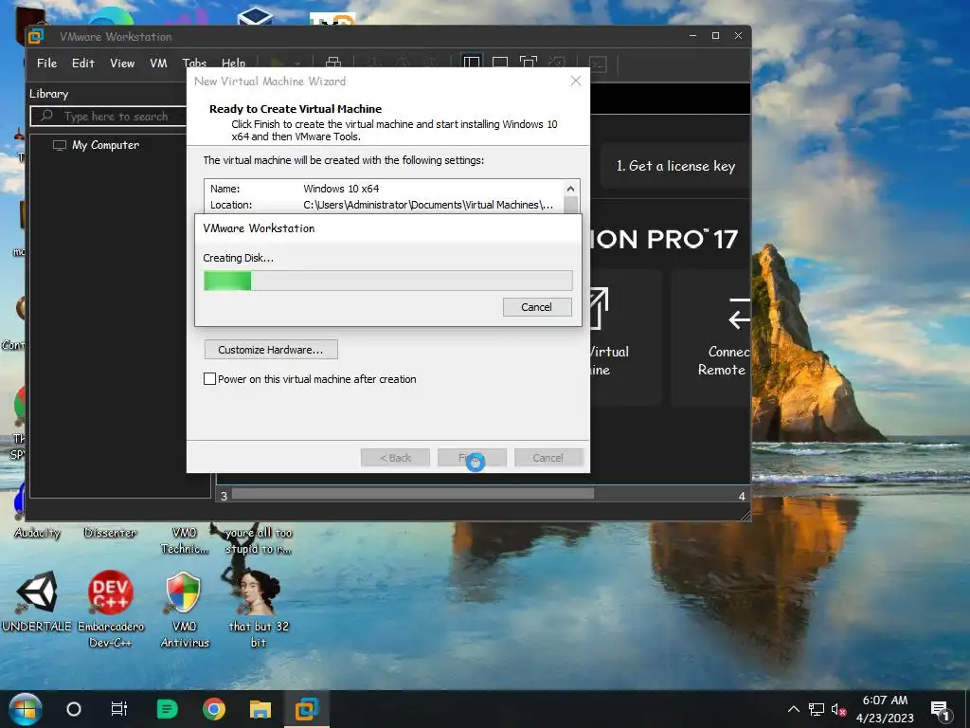Click the Library search field
This screenshot has width=970, height=728.
(109, 117)
